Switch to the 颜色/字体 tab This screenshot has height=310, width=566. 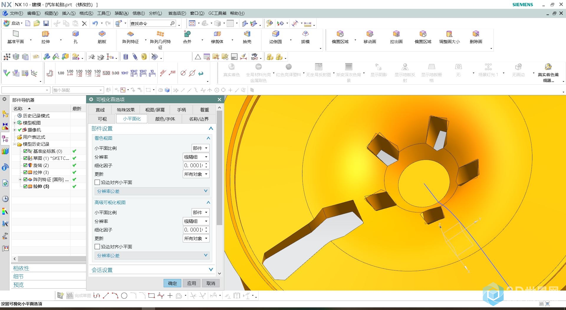coord(165,119)
